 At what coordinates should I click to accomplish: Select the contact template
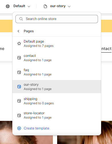(57, 58)
